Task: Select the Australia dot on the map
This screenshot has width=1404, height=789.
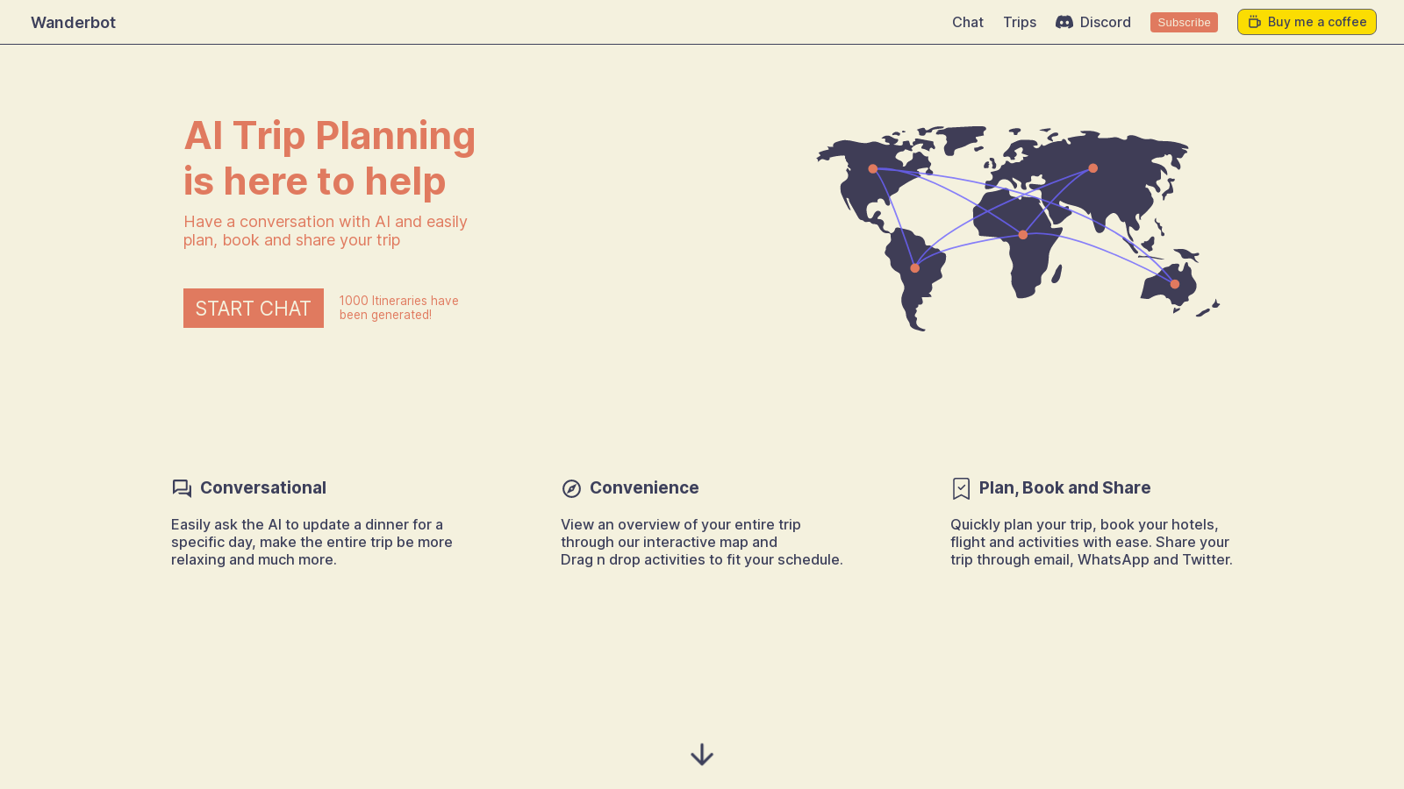Action: coord(1175,284)
